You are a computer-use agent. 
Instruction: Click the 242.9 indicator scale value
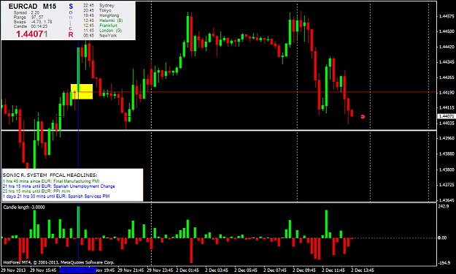pos(443,206)
